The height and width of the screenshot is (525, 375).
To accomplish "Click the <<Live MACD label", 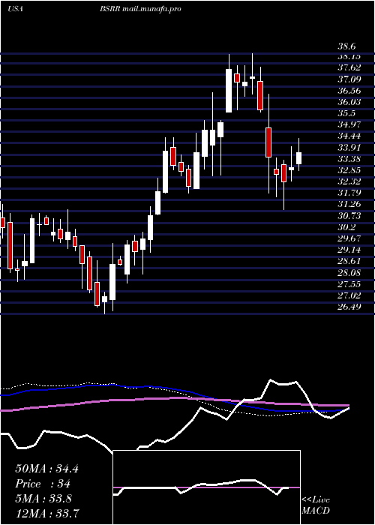I will pos(316,505).
